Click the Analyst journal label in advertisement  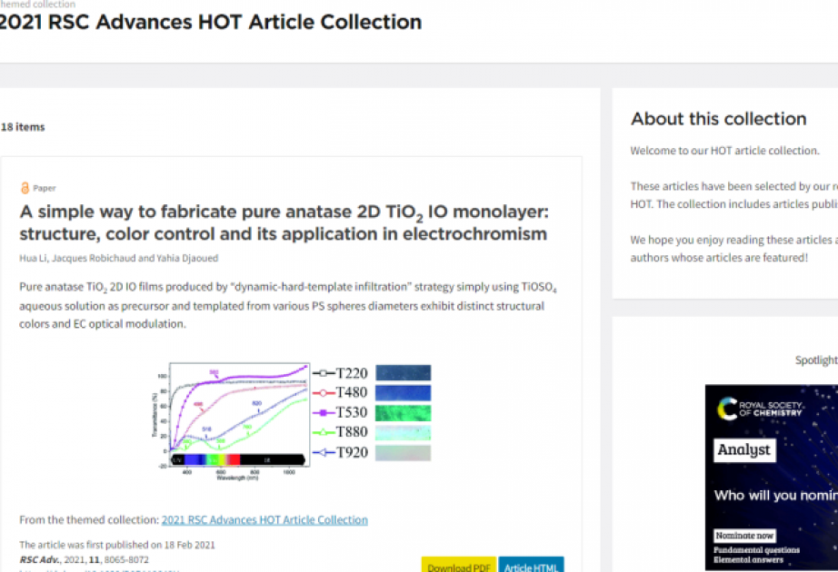[x=744, y=449]
